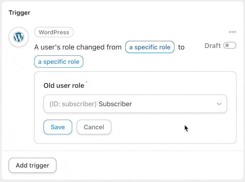The height and width of the screenshot is (182, 245).
Task: Click the "A user's role changed from" sentence
Action: click(78, 47)
